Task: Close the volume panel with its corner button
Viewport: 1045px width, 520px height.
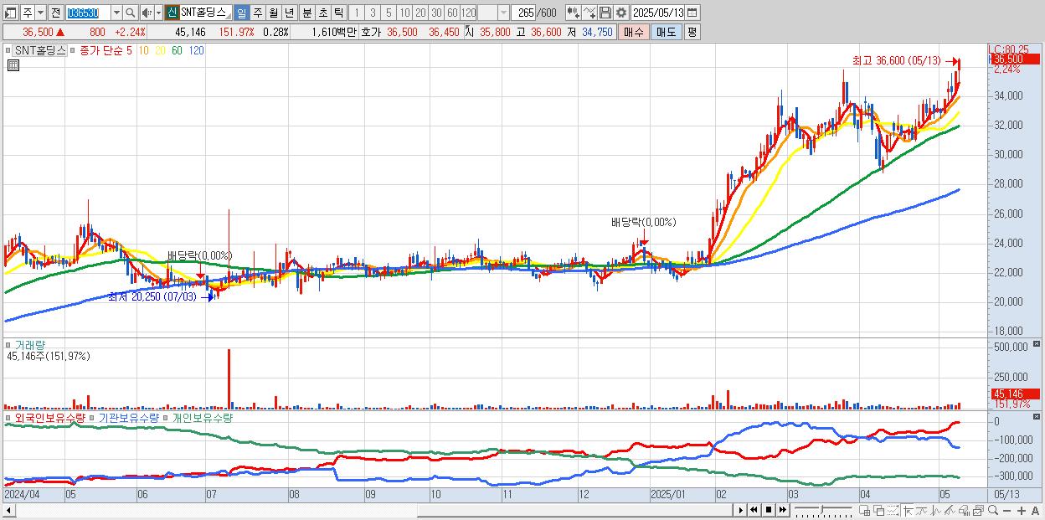Action: tap(1037, 344)
